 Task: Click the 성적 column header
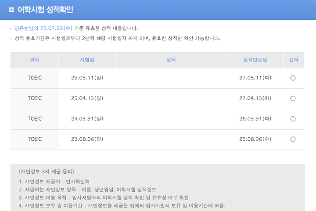(171, 60)
